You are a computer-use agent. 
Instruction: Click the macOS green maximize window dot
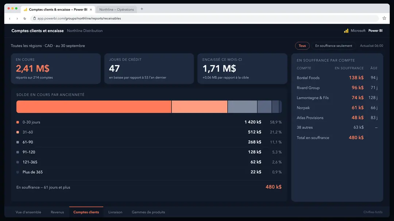[16, 8]
